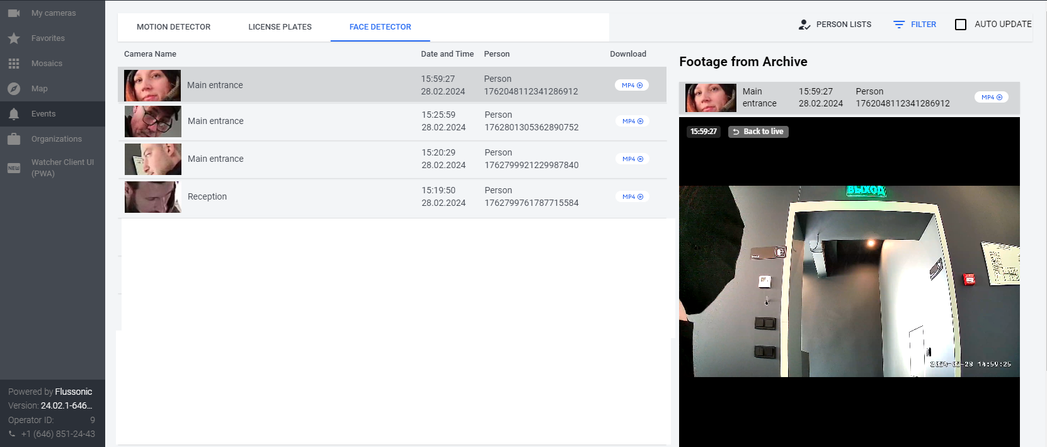Open My cameras from the sidebar
Image resolution: width=1047 pixels, height=447 pixels.
[53, 13]
